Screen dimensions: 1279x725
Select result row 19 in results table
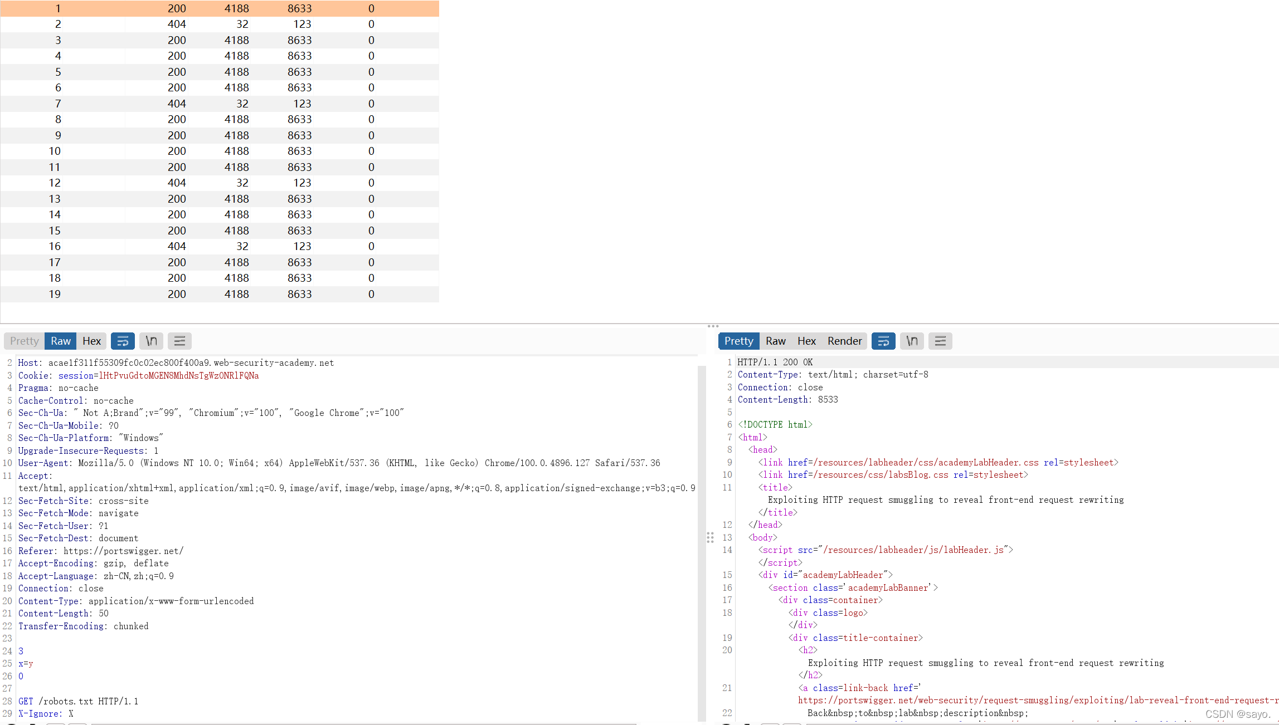pos(220,294)
